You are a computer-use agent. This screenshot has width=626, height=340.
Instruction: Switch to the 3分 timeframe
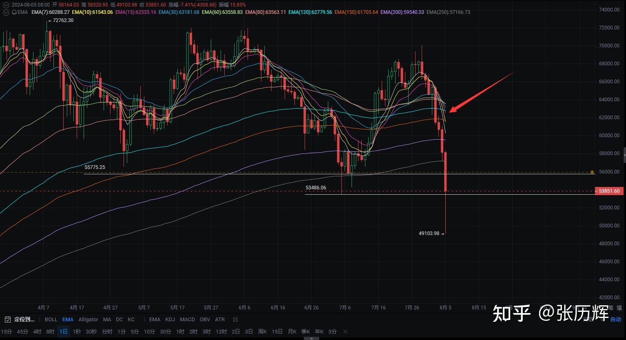pyautogui.click(x=332, y=332)
